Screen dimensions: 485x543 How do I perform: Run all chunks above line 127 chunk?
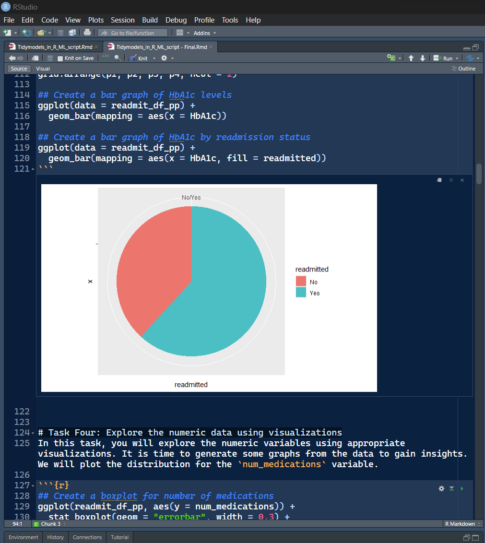click(452, 488)
